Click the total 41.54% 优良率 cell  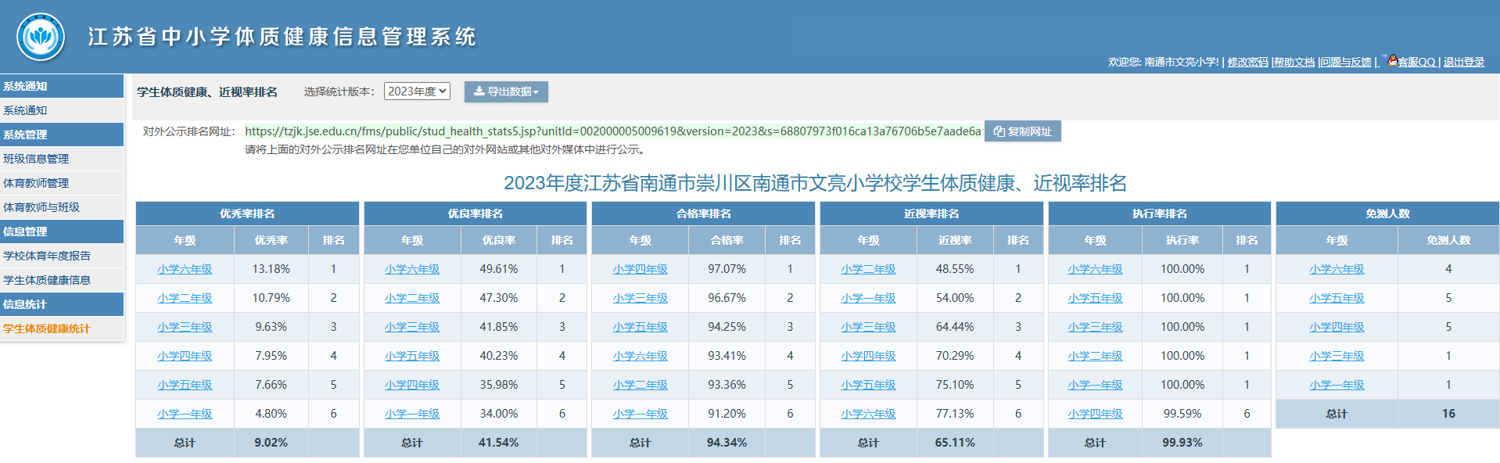(499, 443)
